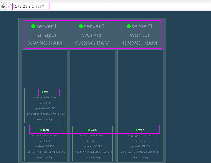Click the green dot beside web on server3
The image size is (211, 163).
(x=136, y=130)
